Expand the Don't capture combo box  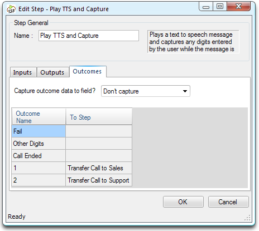146,91
